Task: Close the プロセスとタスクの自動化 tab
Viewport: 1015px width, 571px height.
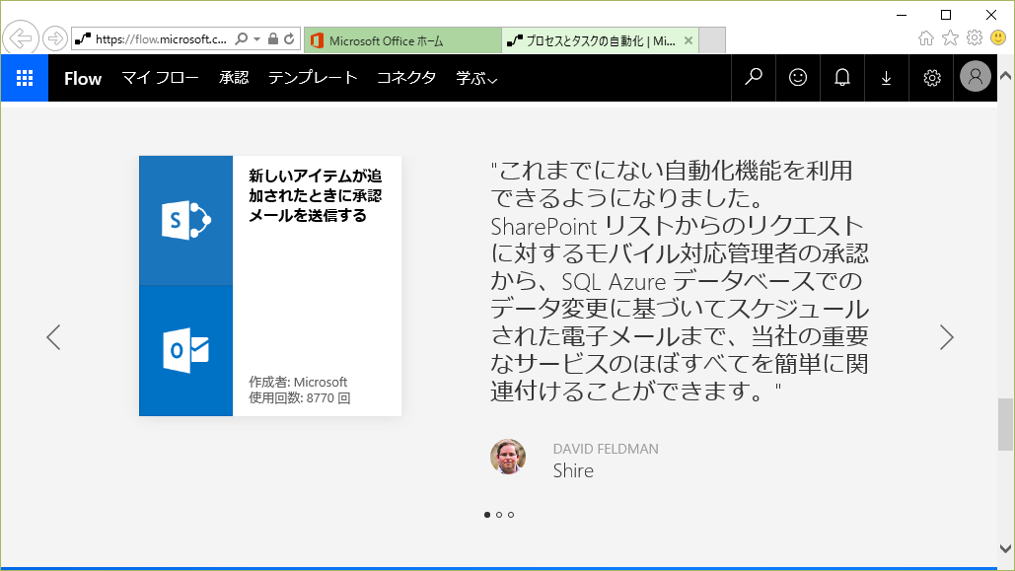Action: click(x=689, y=40)
